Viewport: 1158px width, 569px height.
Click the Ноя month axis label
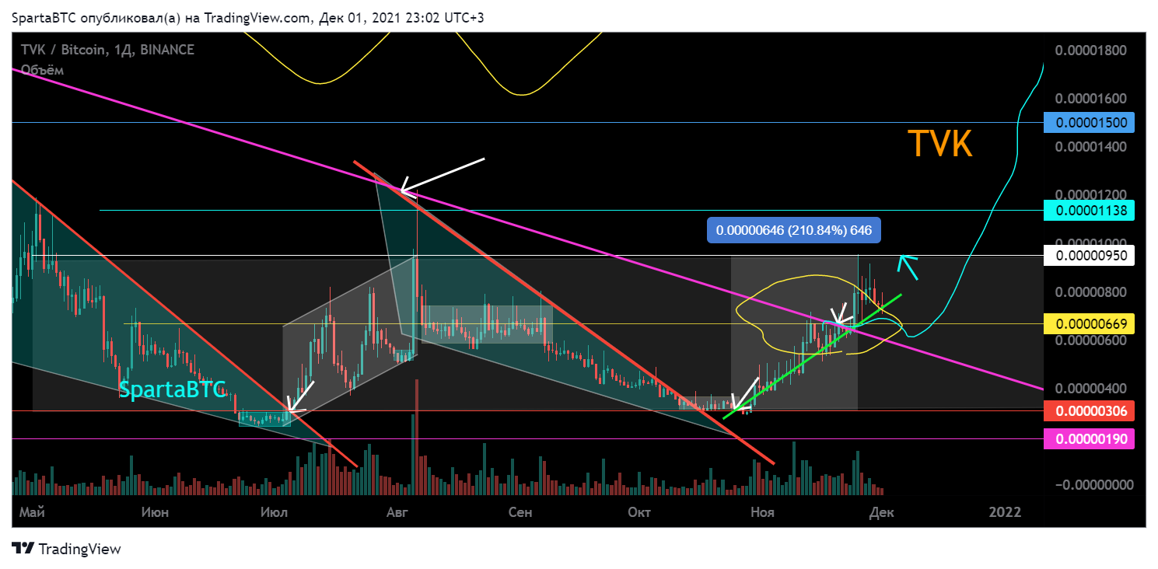coord(762,512)
